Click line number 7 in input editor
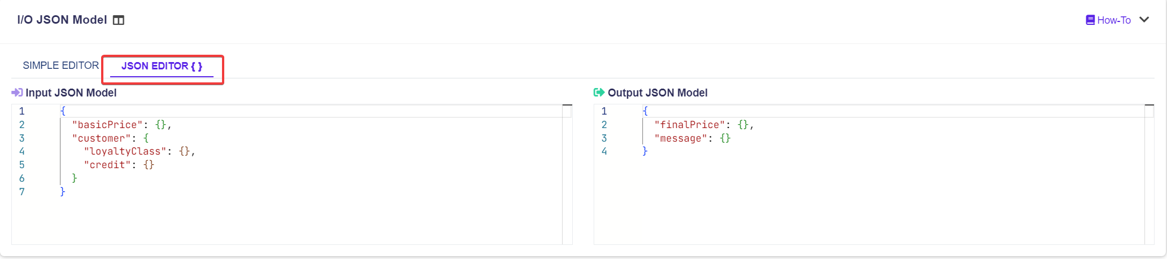Viewport: 1167px width, 259px height. click(22, 192)
